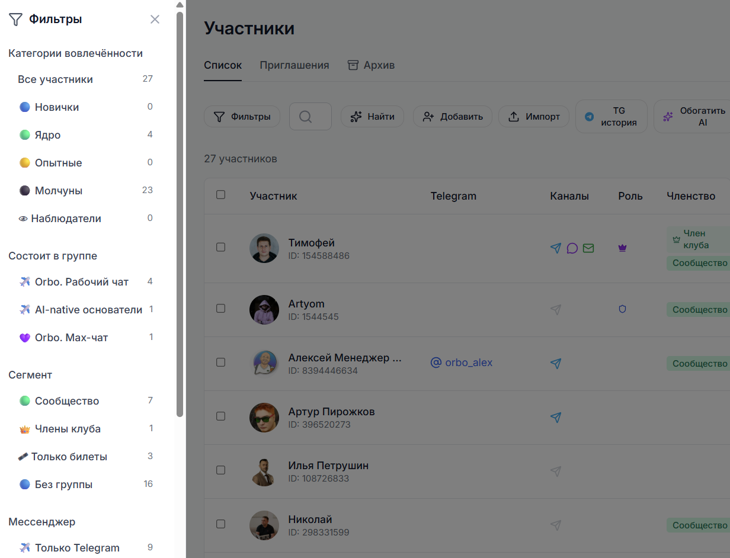Click Артур Пирожков's Telegram plane icon
This screenshot has height=558, width=730.
point(556,417)
